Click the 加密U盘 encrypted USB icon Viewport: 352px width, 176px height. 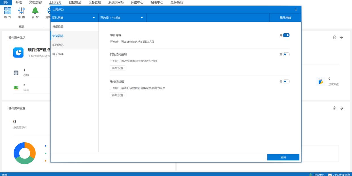[x=321, y=81]
